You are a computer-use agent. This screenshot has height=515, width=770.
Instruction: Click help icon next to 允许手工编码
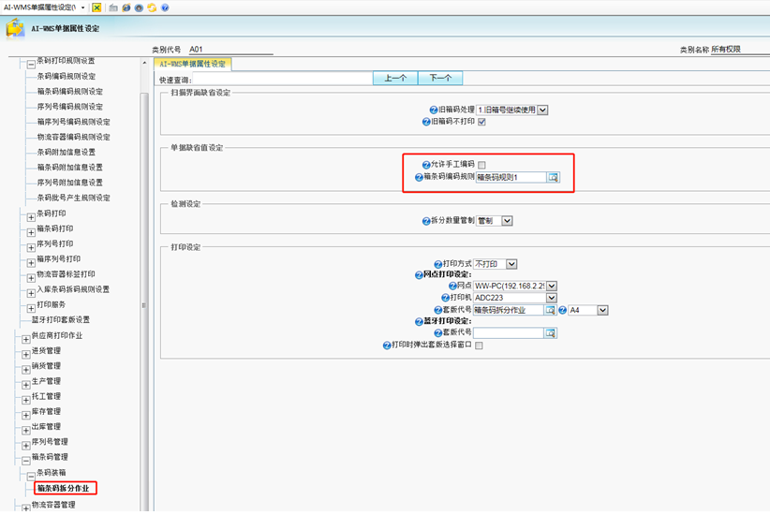pos(426,165)
